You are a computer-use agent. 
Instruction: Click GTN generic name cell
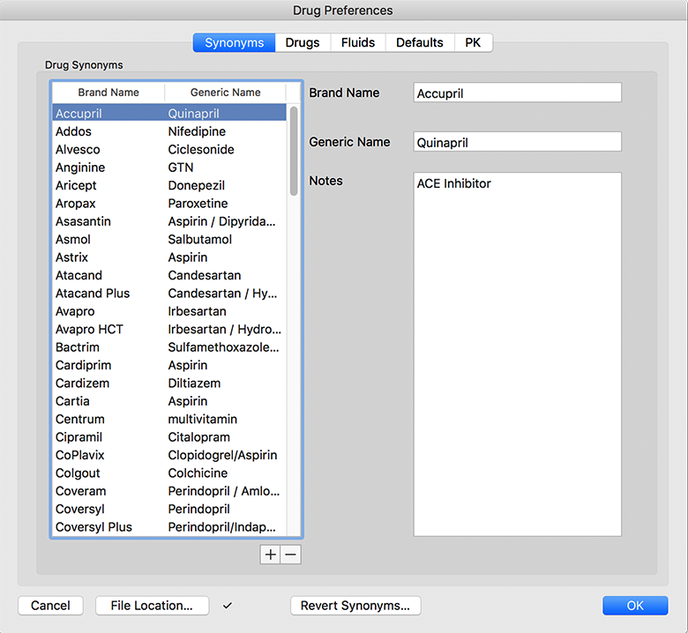pyautogui.click(x=181, y=168)
